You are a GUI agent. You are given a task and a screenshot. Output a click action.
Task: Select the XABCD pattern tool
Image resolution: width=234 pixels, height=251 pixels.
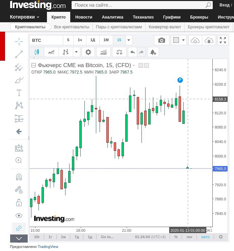[19, 106]
